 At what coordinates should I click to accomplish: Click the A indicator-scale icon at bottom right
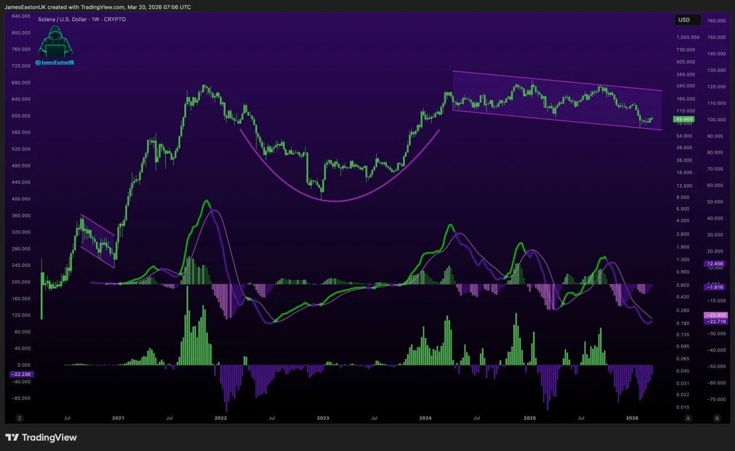[x=688, y=418]
